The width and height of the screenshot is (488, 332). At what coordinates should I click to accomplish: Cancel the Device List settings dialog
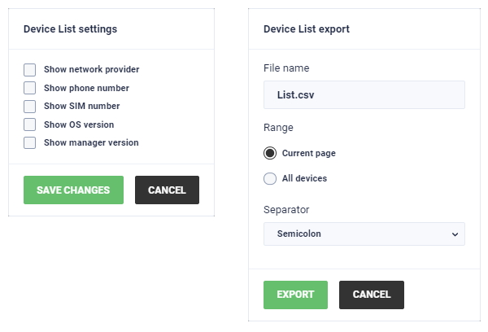click(167, 190)
